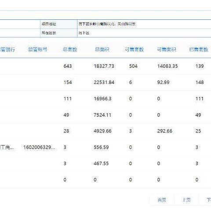211x211 pixels.
Task: Go to previous page with 上页
Action: point(187,200)
